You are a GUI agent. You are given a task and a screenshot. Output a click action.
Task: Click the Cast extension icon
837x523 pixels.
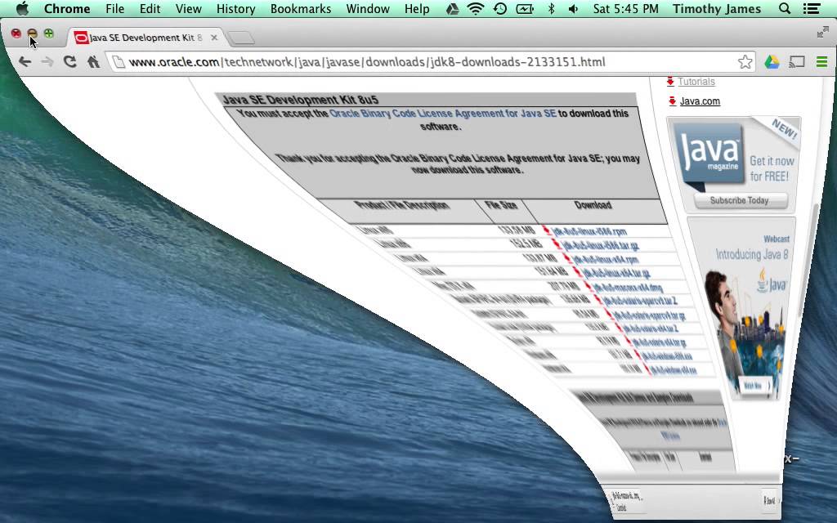[x=797, y=62]
